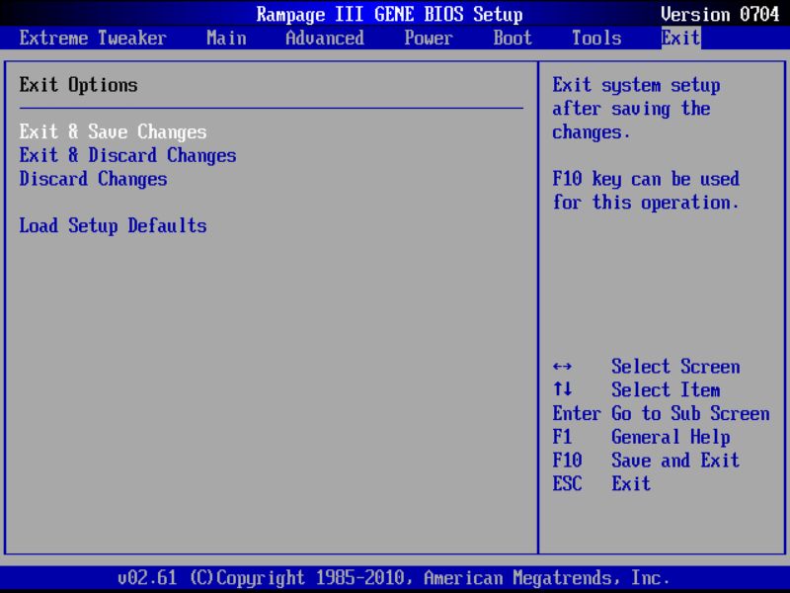The image size is (790, 593).
Task: Switch to the Main tab
Action: (226, 39)
